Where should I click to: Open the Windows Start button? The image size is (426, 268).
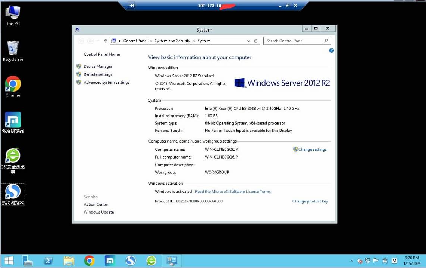[x=9, y=261]
